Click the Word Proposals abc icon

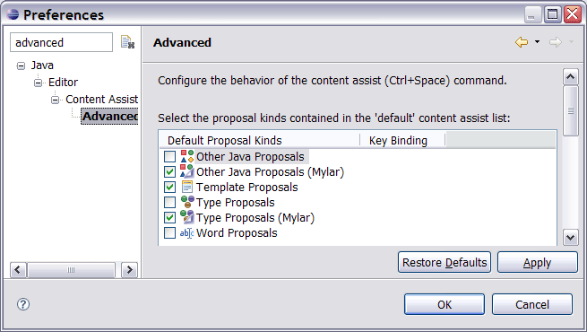[186, 233]
